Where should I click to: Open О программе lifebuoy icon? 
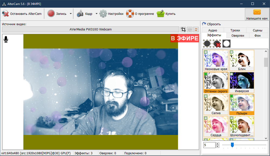(130, 14)
